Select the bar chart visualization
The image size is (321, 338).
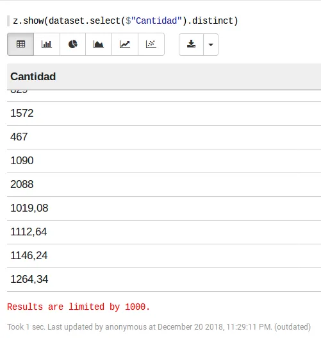coord(47,44)
